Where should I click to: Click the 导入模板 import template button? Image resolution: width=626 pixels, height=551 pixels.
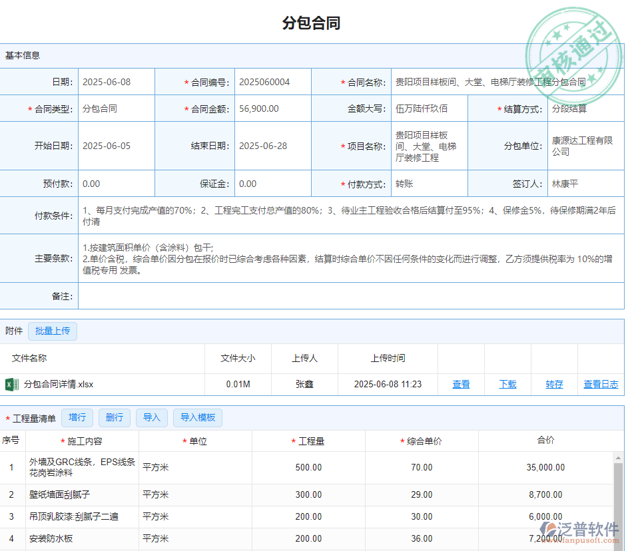tap(197, 417)
